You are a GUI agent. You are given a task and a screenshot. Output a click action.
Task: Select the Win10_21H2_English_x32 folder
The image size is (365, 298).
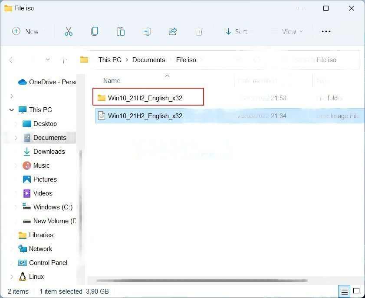pos(148,97)
